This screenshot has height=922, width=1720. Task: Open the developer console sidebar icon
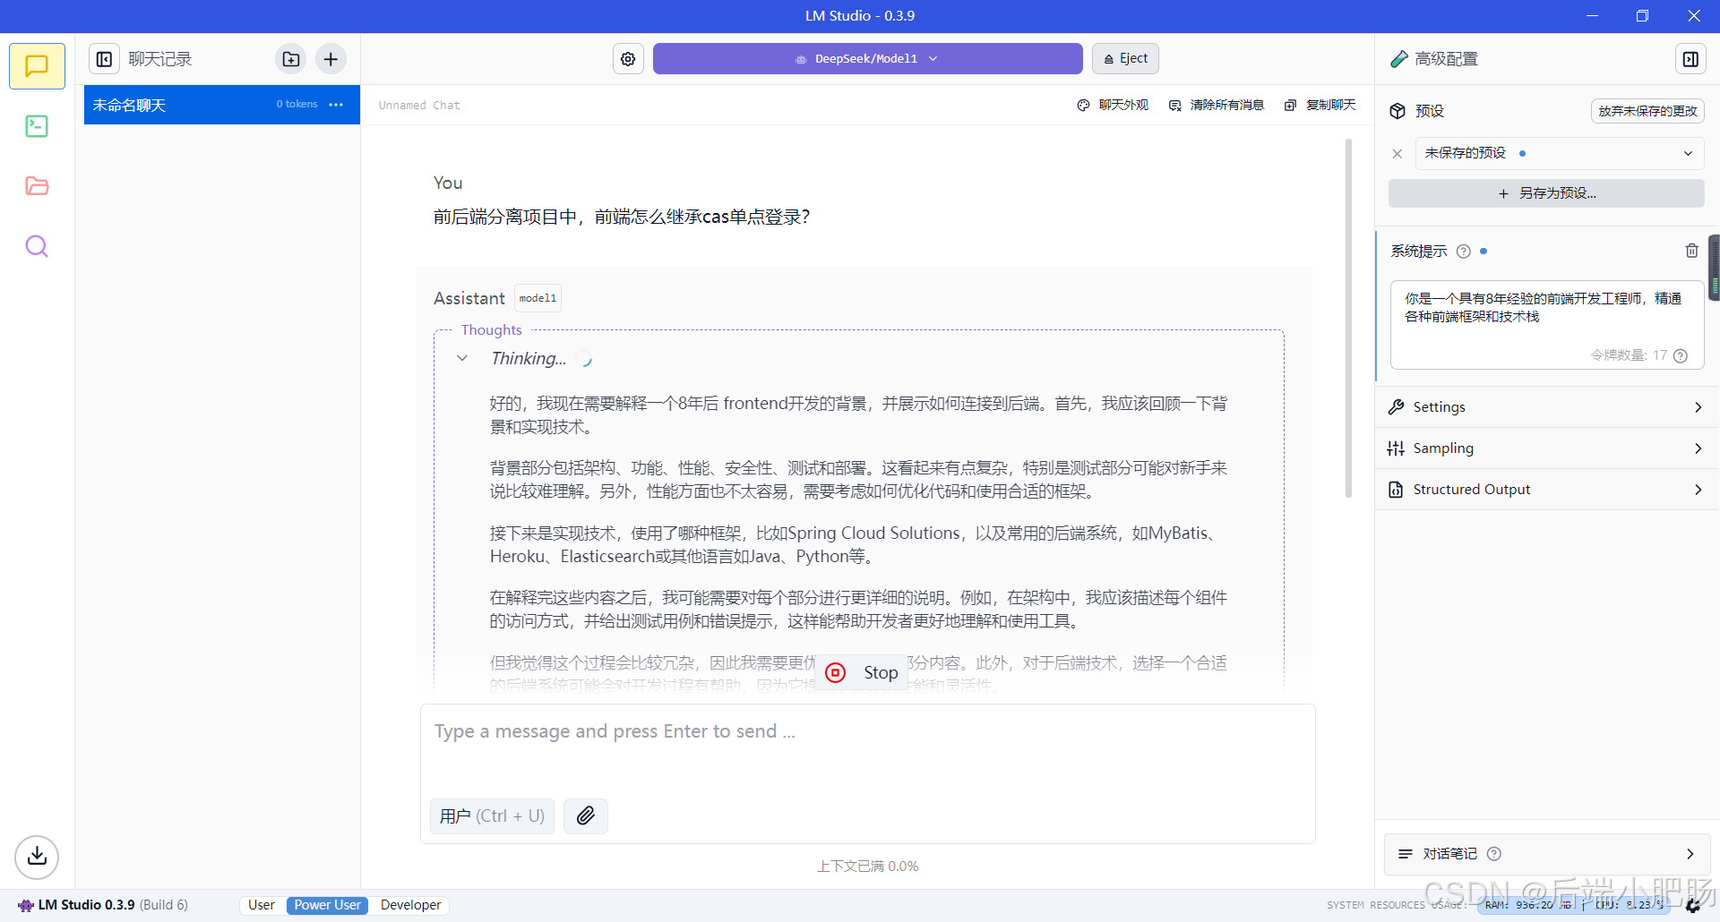(x=37, y=125)
